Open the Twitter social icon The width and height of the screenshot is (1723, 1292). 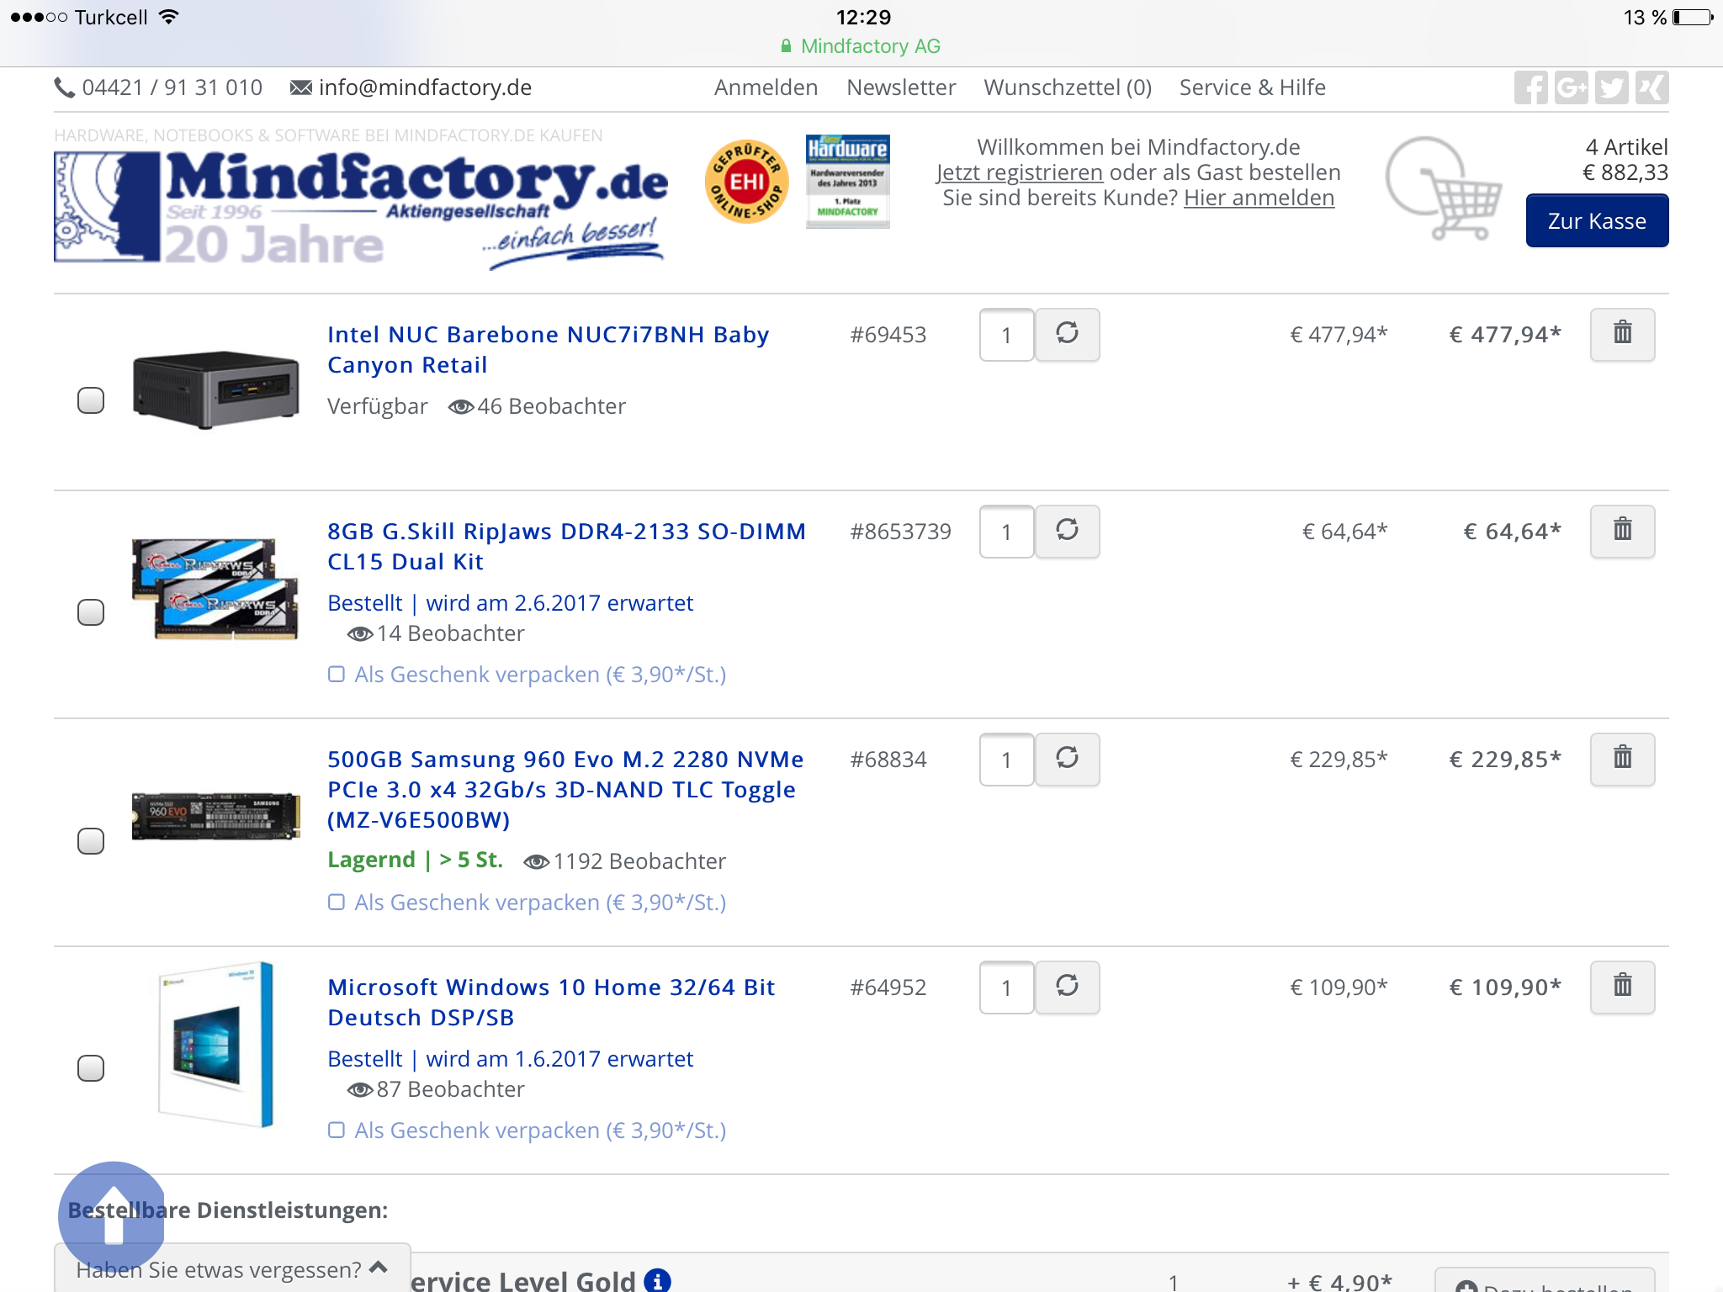1611,87
